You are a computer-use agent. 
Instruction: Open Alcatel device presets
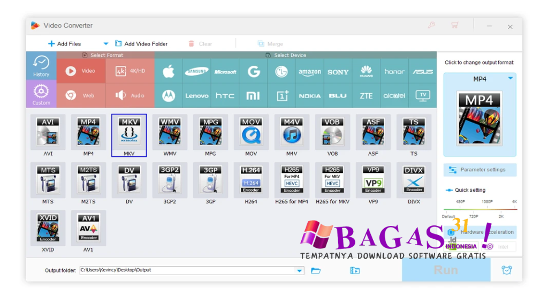pos(394,95)
